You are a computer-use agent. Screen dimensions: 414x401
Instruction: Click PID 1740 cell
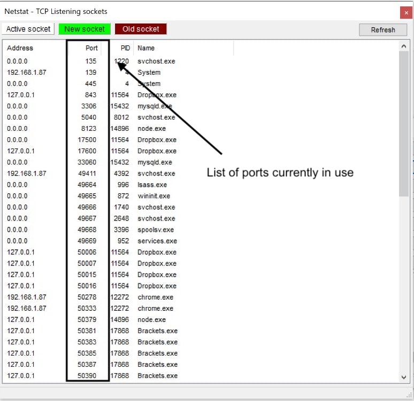[x=121, y=207]
